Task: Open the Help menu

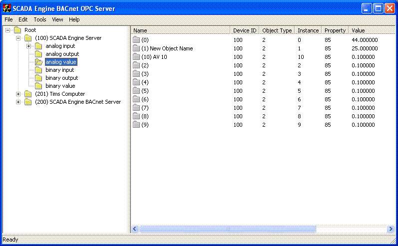Action: point(74,19)
